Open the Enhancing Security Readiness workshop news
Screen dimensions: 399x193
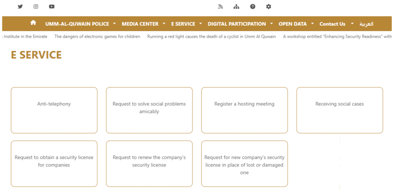click(337, 37)
